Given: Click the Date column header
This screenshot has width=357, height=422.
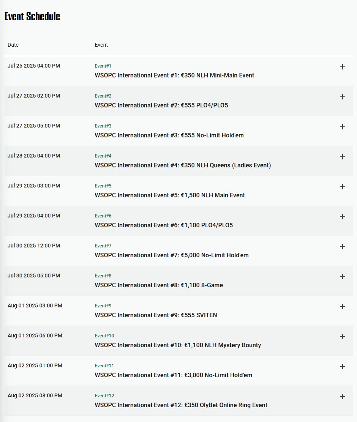Looking at the screenshot, I should 13,45.
